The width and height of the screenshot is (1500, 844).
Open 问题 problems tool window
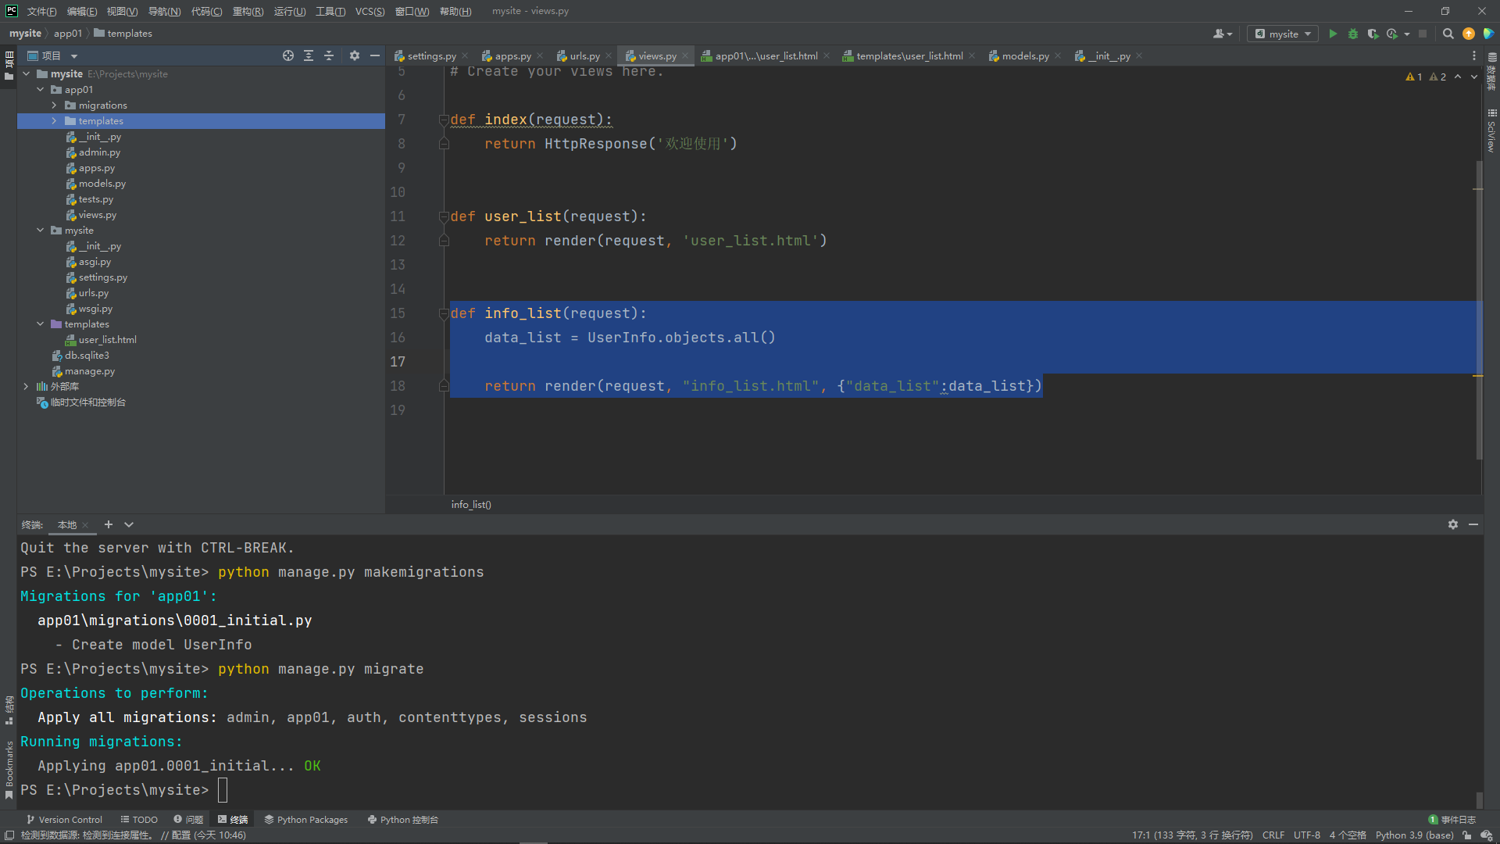[x=188, y=820]
